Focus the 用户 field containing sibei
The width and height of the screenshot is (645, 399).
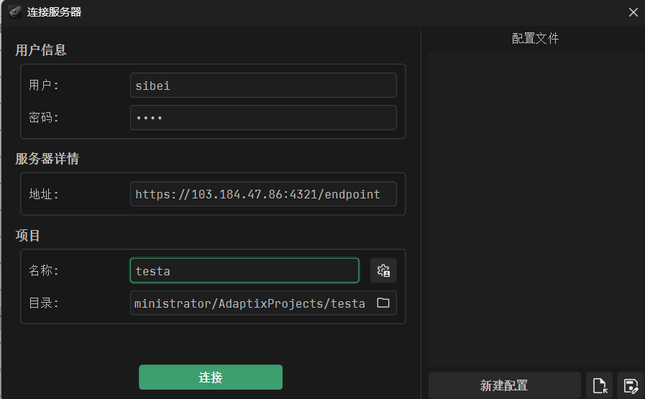tap(263, 85)
